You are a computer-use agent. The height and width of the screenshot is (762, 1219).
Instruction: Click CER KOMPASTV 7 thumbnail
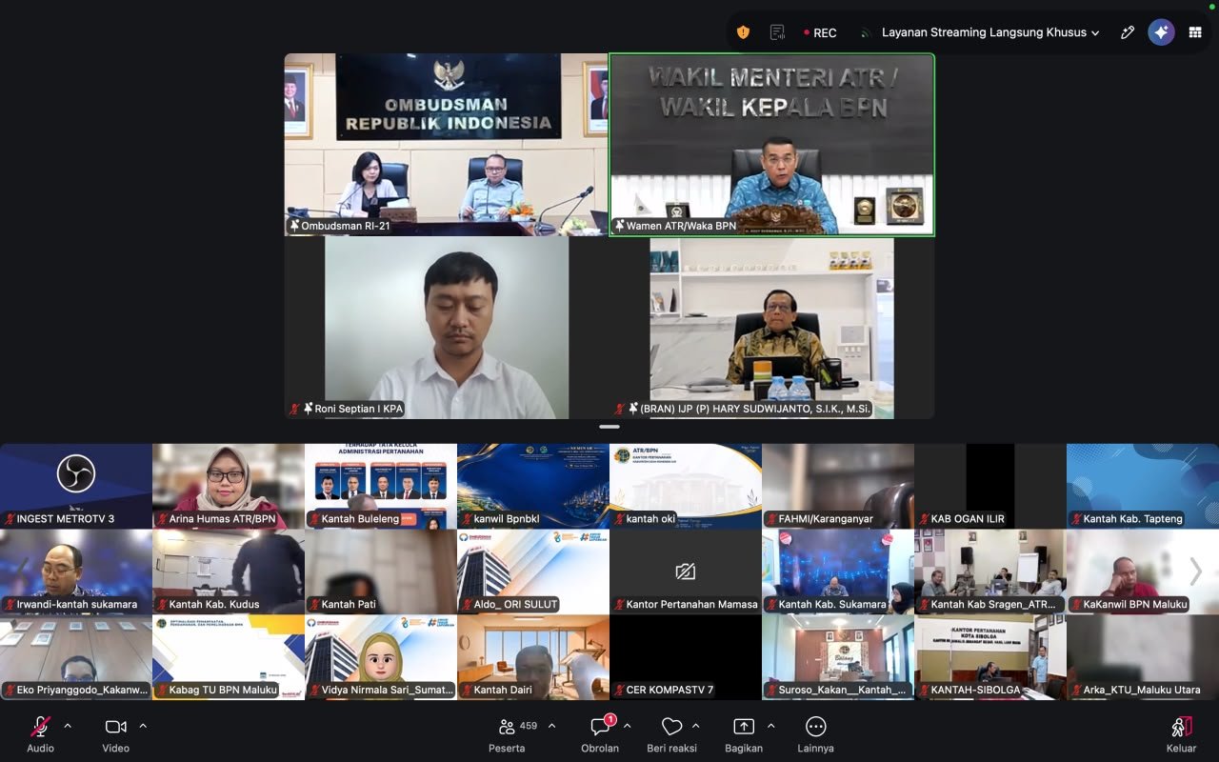point(686,657)
